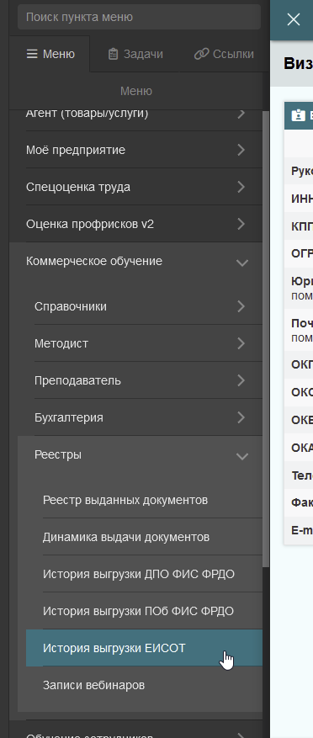Click the clipboard icon on Задачи tab

click(x=113, y=54)
